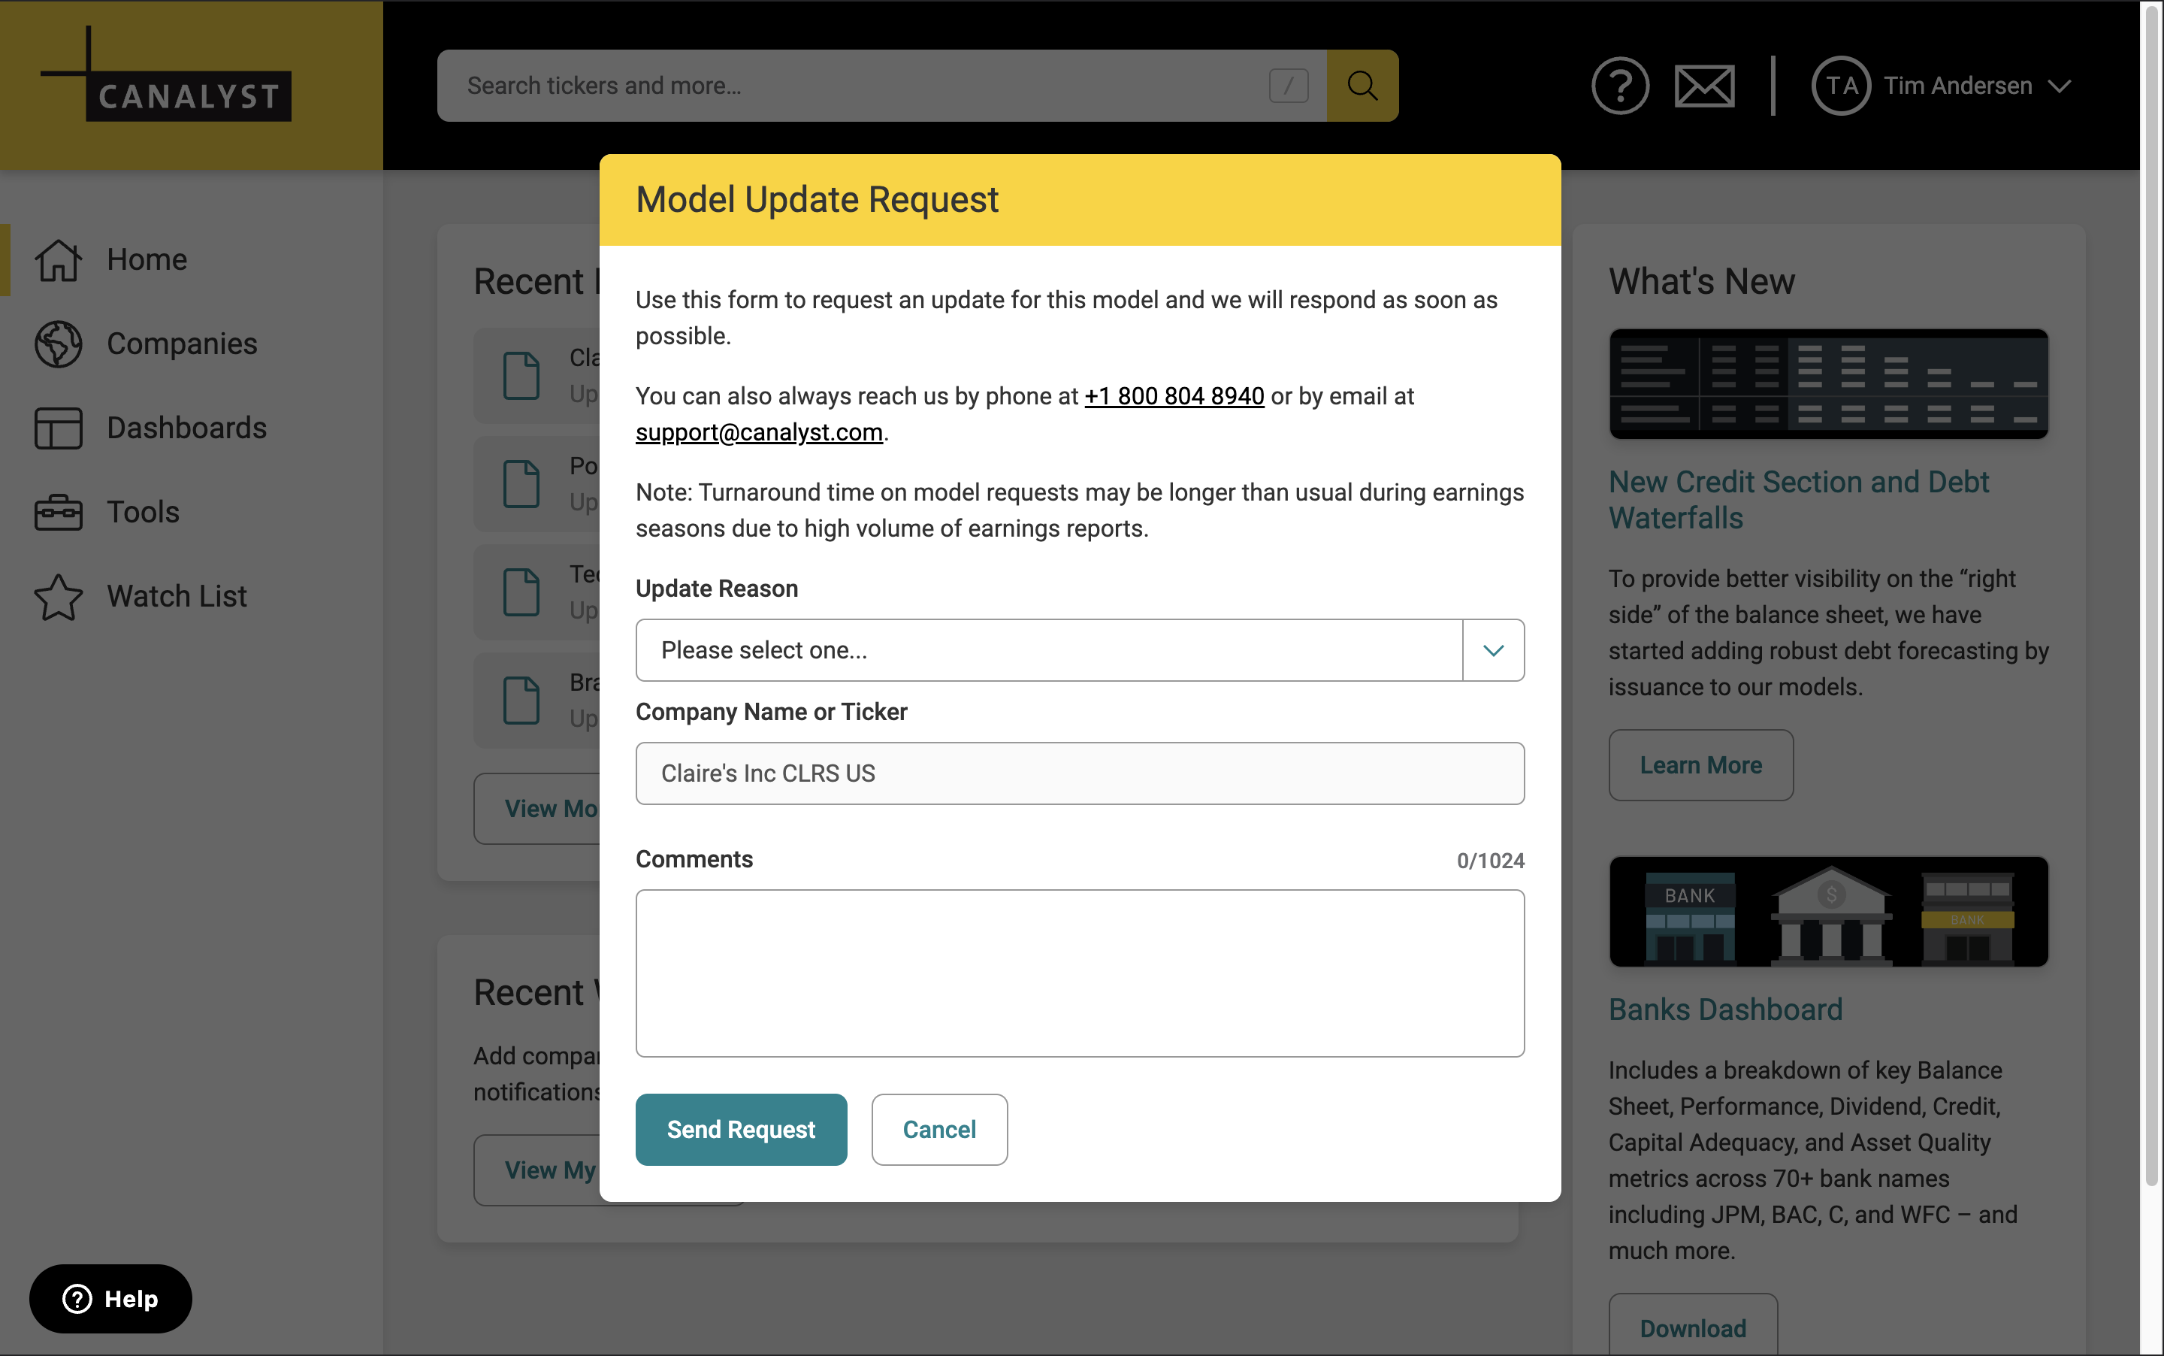
Task: Click the search magnifier icon button
Action: tap(1362, 86)
